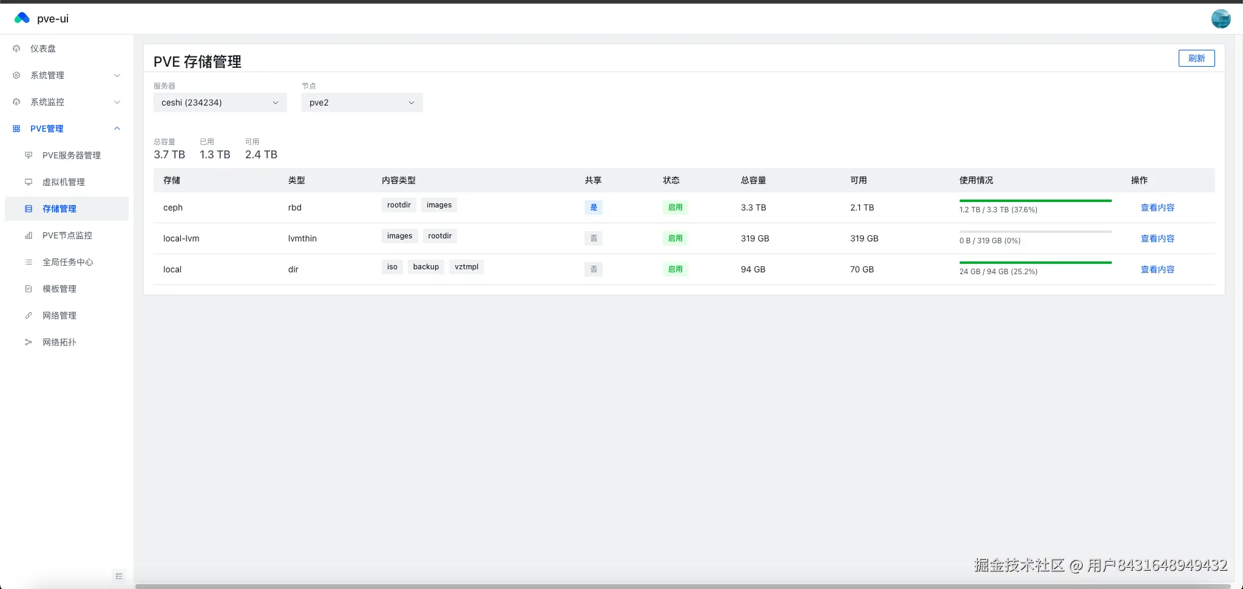Click the server icon beside PVE服务器管理
Screen dimensions: 1243x589
[x=29, y=155]
